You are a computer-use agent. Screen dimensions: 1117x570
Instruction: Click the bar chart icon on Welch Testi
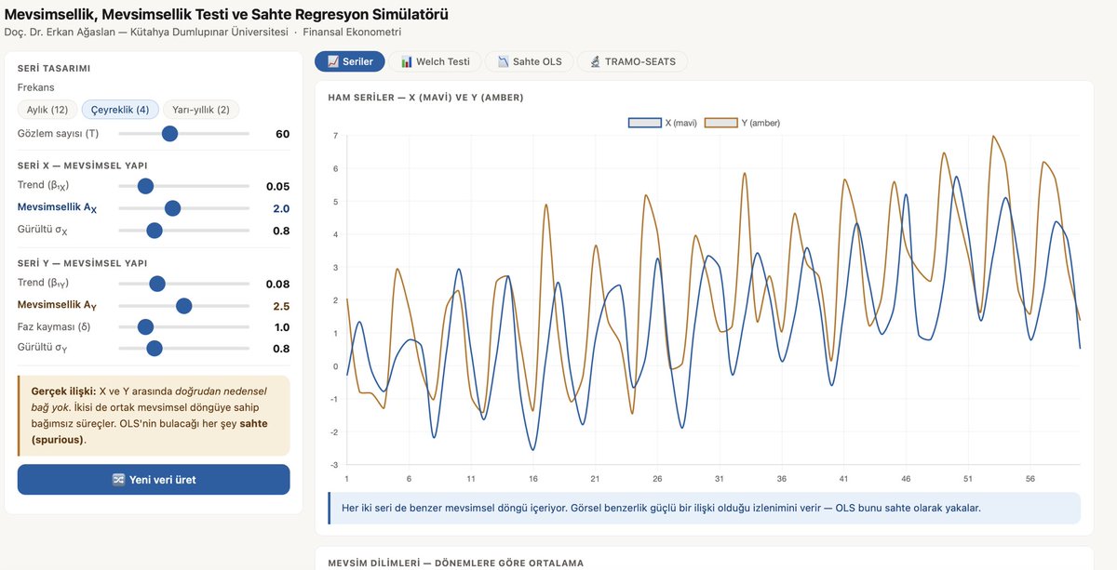pyautogui.click(x=407, y=62)
